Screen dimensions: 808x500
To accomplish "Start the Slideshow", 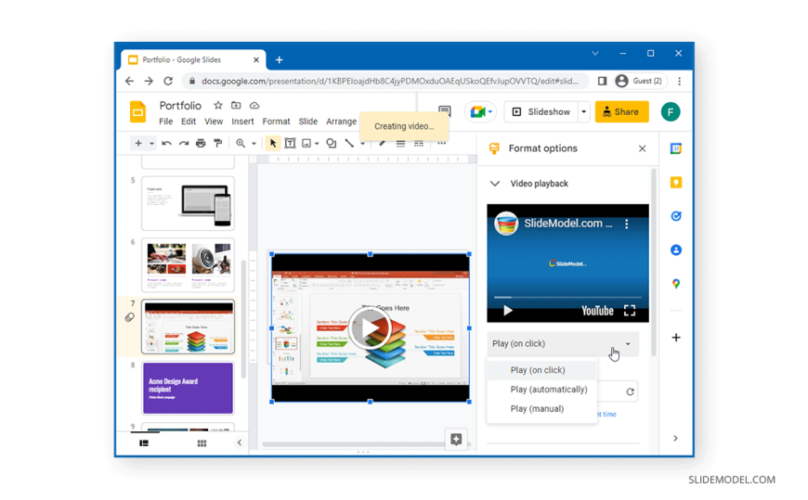I will 541,111.
